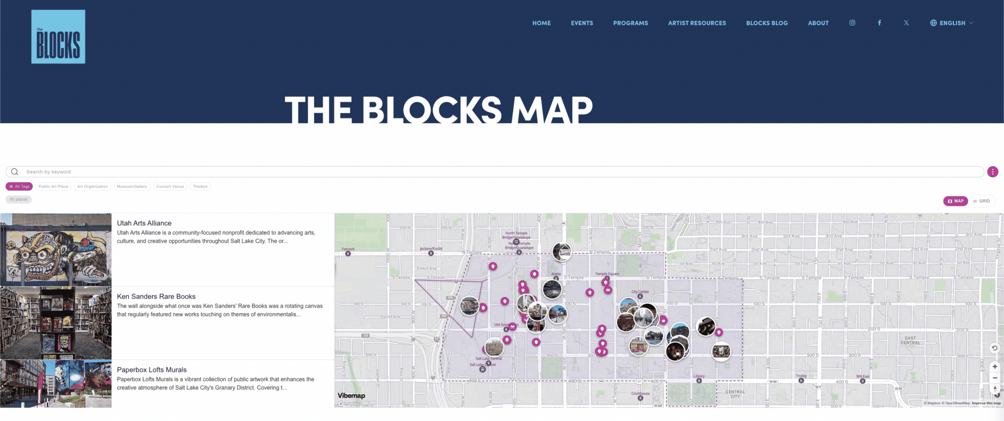
Task: Click the Fairpark transit station icon
Action: (x=348, y=254)
